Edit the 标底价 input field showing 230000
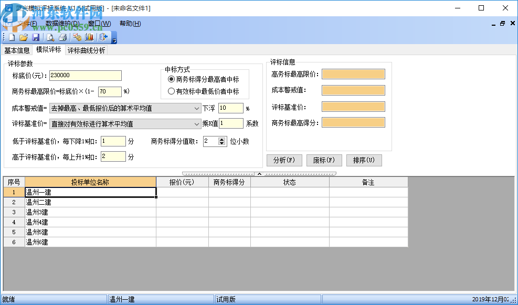Image resolution: width=518 pixels, height=305 pixels. 85,76
